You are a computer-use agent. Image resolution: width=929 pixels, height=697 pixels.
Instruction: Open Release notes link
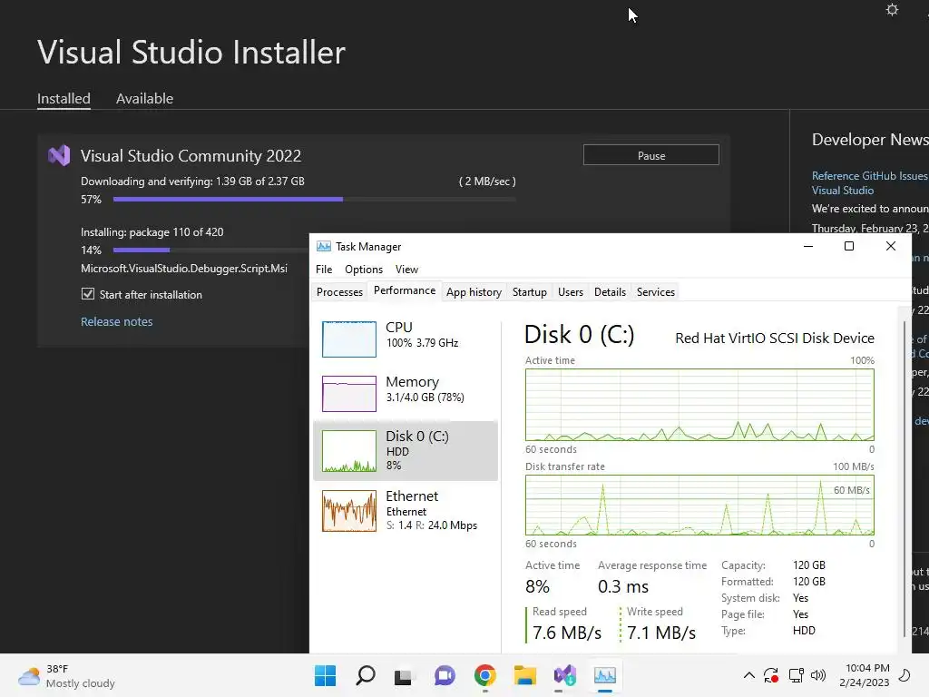pos(117,321)
